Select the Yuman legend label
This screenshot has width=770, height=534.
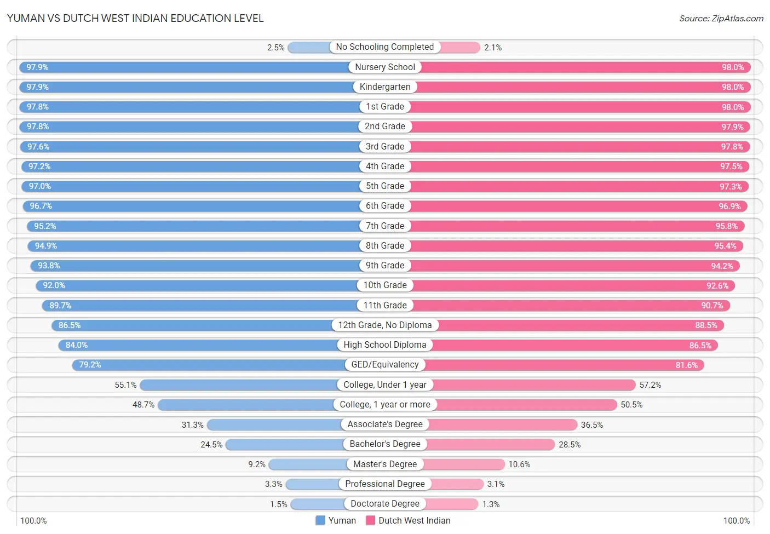click(342, 520)
